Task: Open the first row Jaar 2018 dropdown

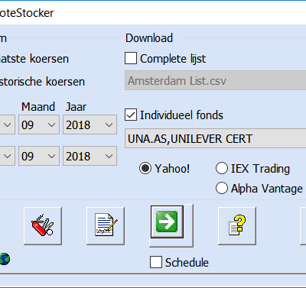Action: 90,125
